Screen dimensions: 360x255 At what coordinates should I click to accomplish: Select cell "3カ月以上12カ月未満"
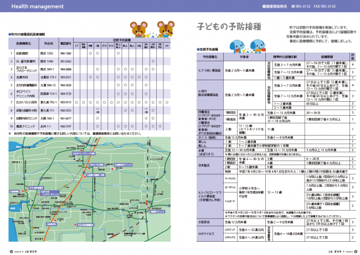(x=321, y=150)
